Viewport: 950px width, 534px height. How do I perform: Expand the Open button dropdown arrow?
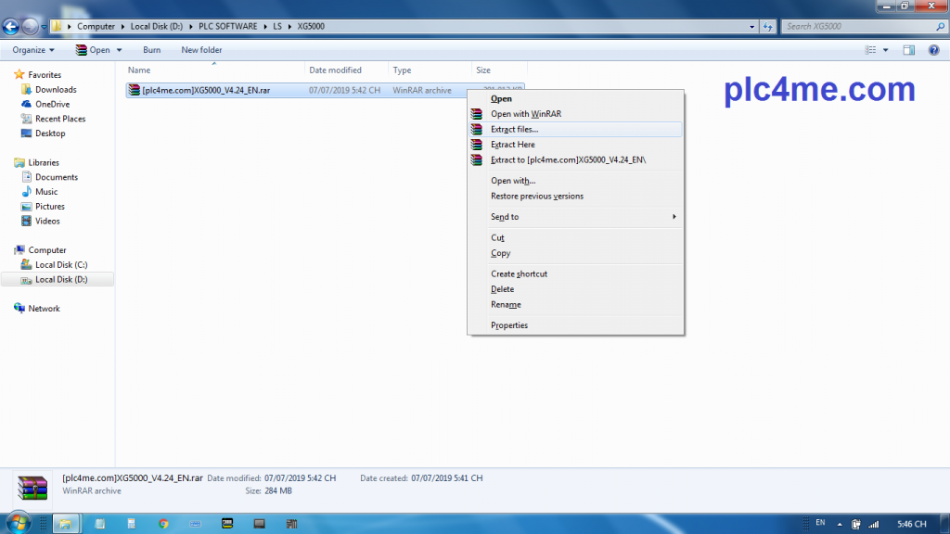(119, 50)
